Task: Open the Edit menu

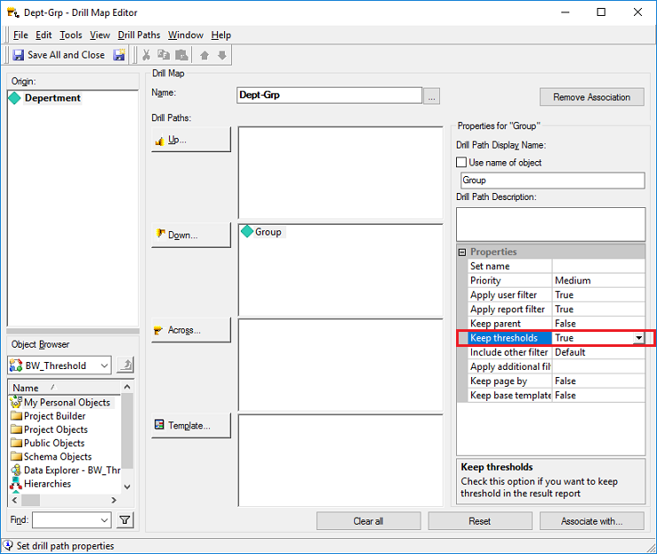Action: point(43,35)
